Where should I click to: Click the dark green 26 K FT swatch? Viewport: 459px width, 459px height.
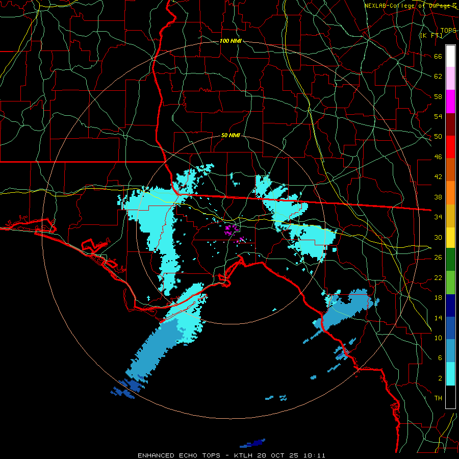(450, 260)
